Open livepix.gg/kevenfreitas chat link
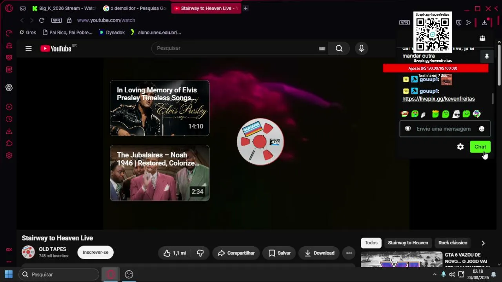This screenshot has width=502, height=282. tap(438, 99)
